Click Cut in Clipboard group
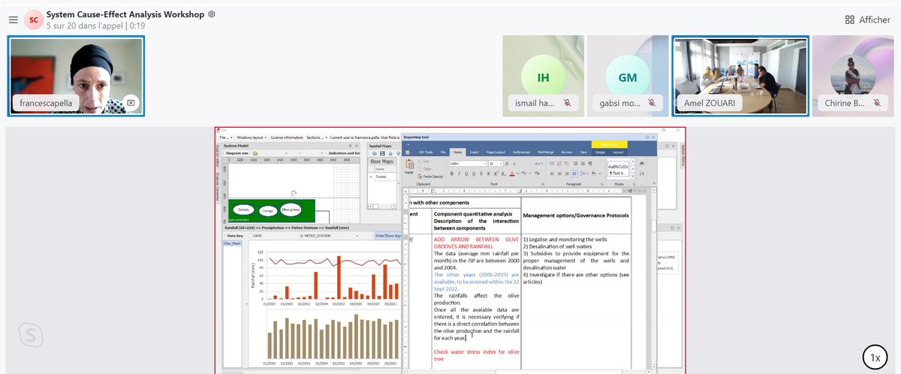This screenshot has width=901, height=374. [x=424, y=161]
